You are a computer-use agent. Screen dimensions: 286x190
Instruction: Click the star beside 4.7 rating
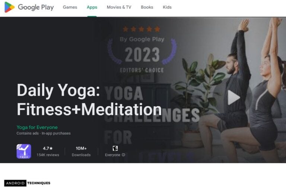[x=51, y=148]
